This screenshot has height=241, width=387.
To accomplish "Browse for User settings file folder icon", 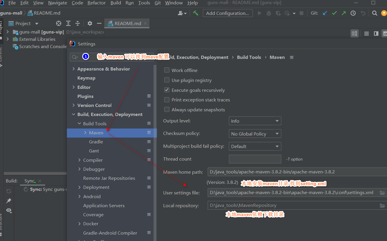I will point(382,193).
